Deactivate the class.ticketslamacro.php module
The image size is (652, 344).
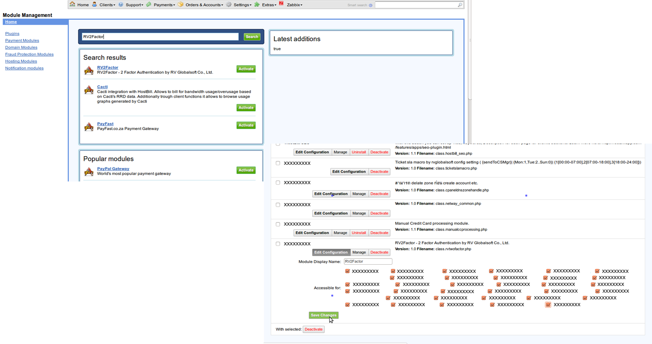pyautogui.click(x=379, y=172)
